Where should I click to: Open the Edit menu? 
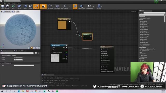pyautogui.click(x=5, y=3)
